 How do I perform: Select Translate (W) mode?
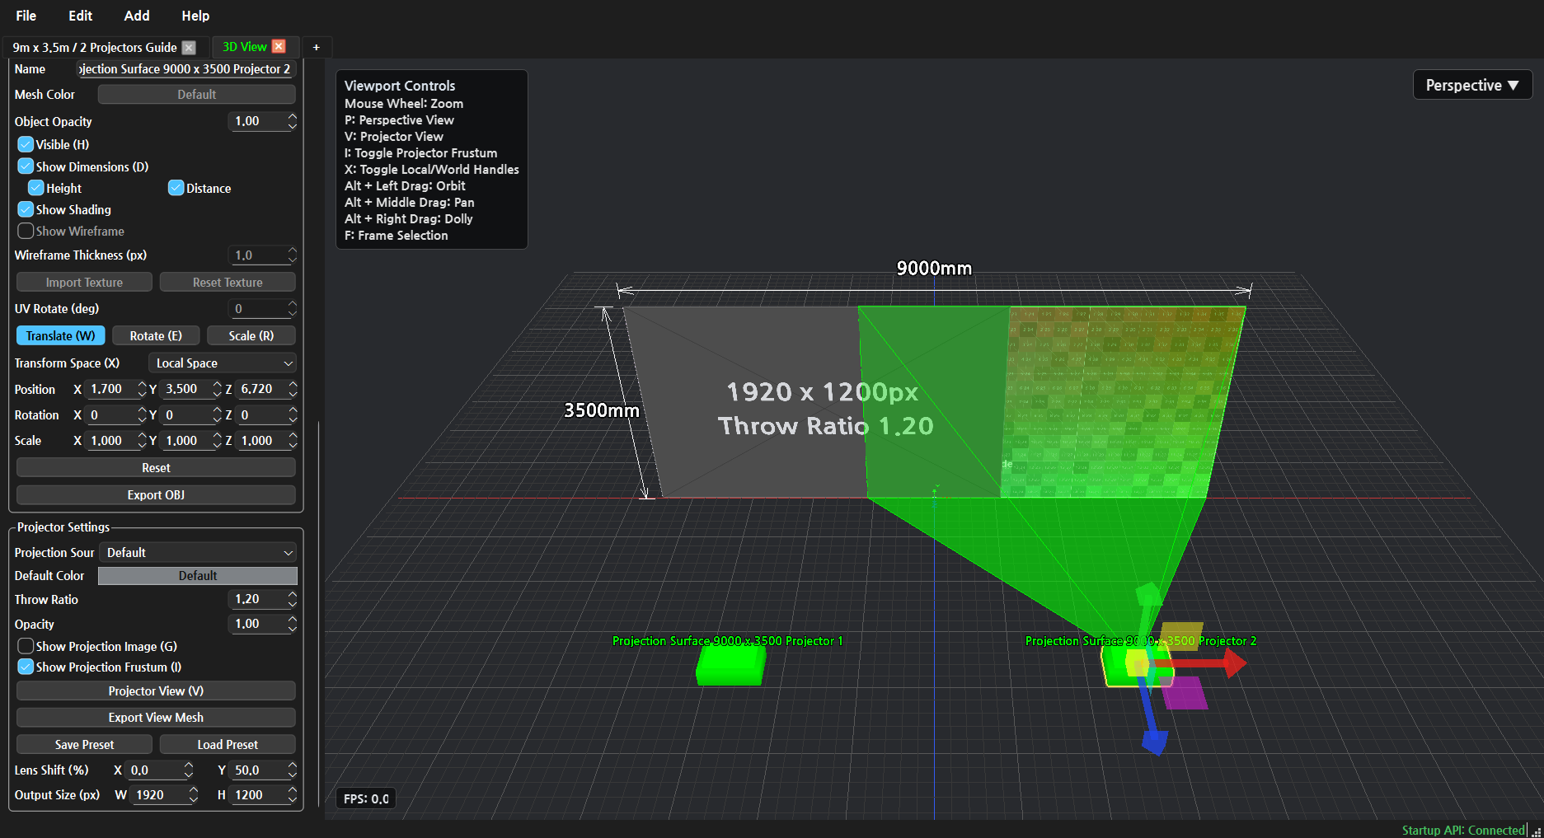click(61, 336)
